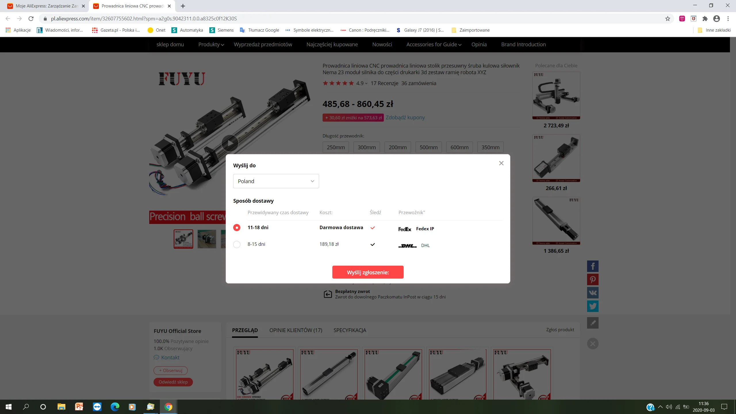Screen dimensions: 736x414
Task: Open the SPECYFIKACJA tab
Action: point(350,330)
